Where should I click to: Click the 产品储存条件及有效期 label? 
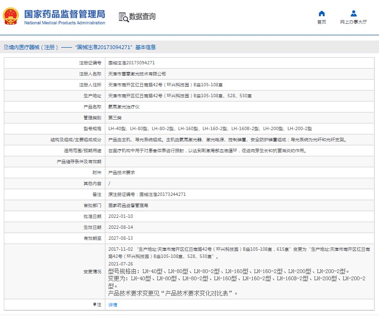point(79,162)
